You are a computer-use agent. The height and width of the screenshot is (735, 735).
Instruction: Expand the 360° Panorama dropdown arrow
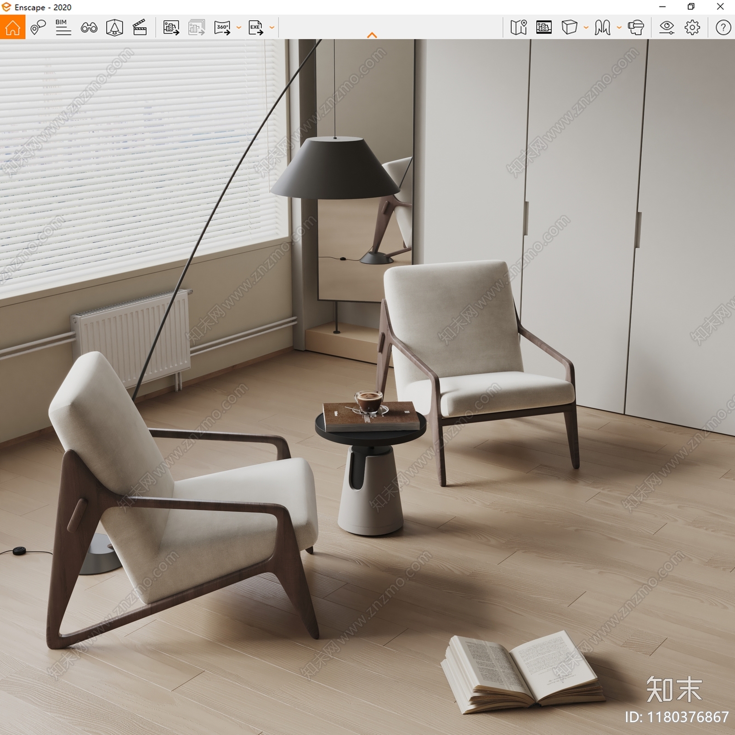(238, 28)
